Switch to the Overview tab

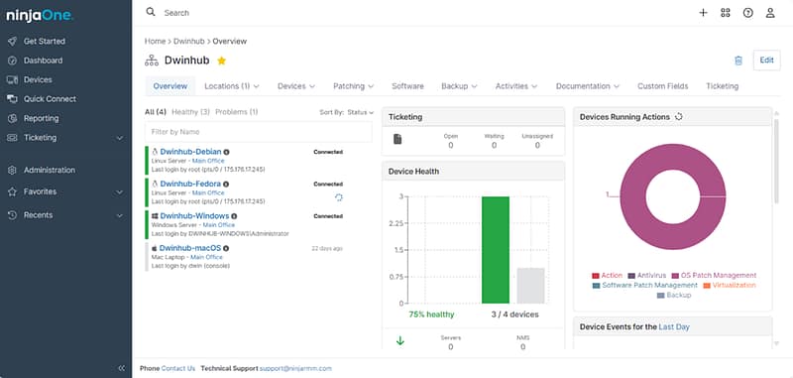click(x=170, y=86)
